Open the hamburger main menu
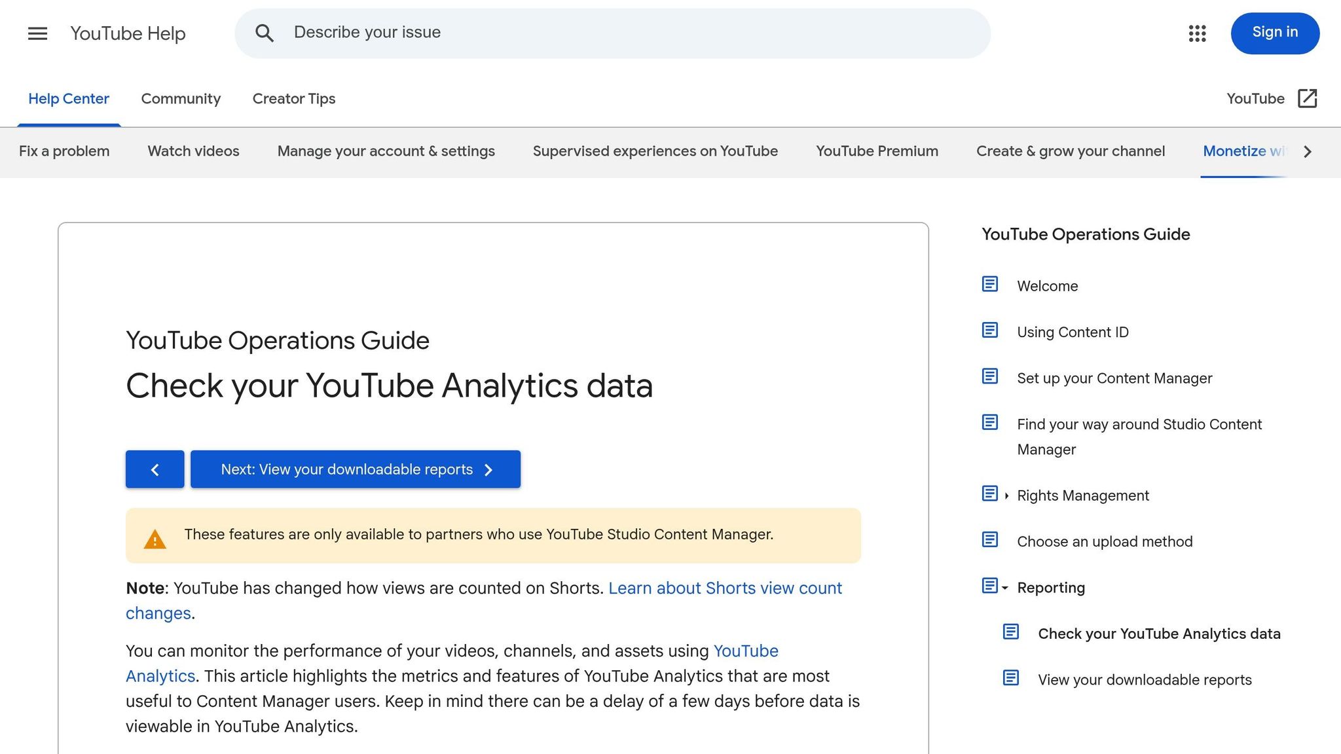1341x754 pixels. pyautogui.click(x=37, y=33)
